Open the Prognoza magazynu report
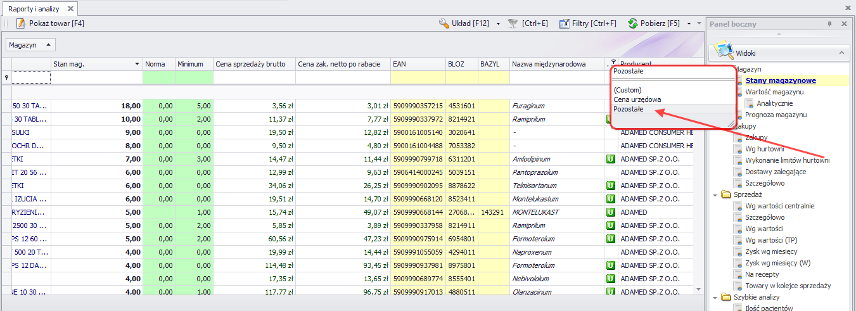Image resolution: width=856 pixels, height=311 pixels. tap(776, 115)
